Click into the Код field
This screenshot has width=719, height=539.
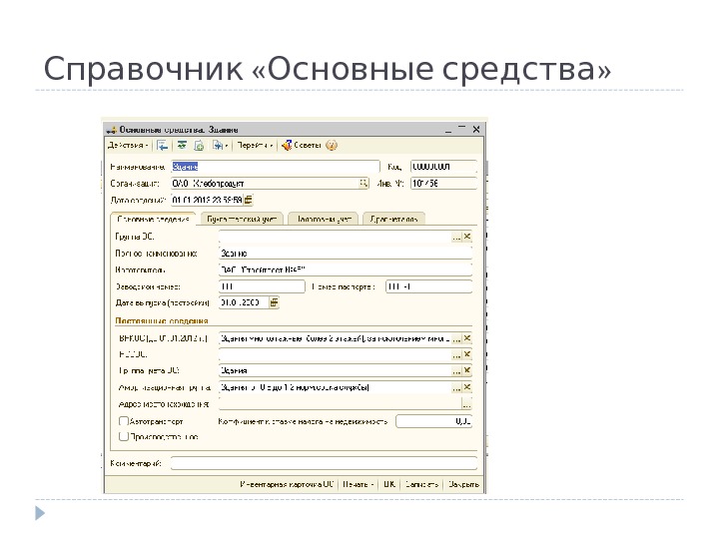click(443, 167)
